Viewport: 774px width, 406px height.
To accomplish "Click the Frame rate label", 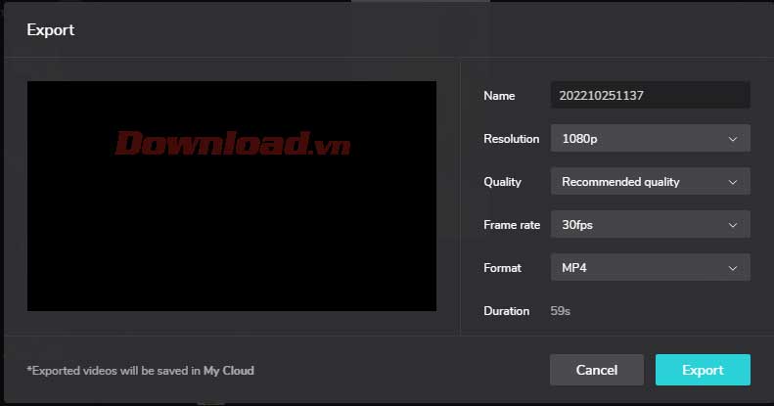I will click(512, 225).
